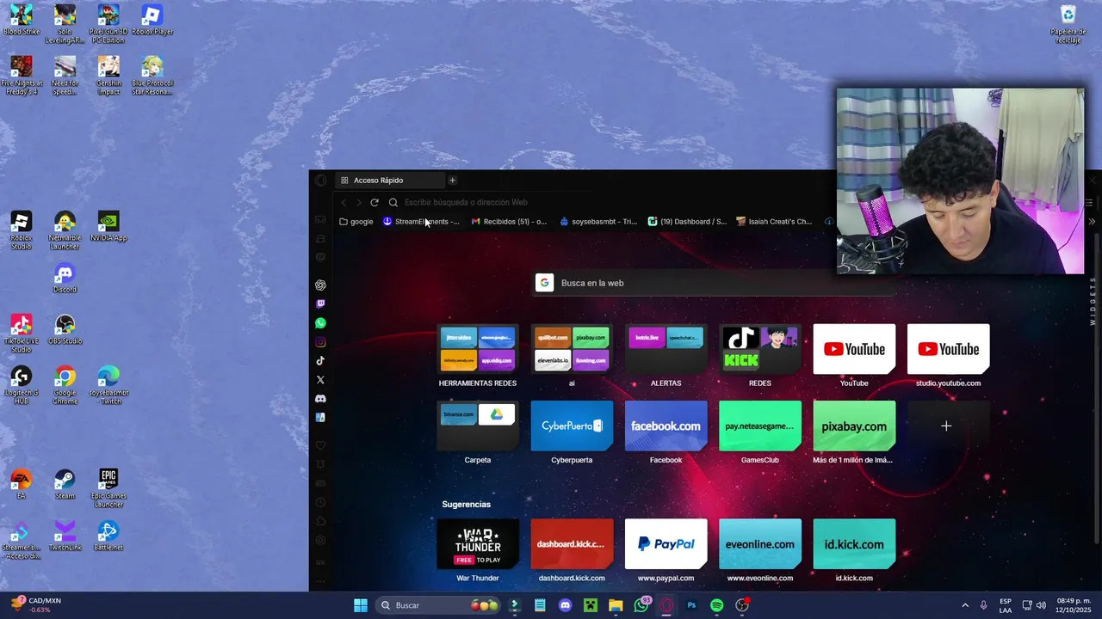The width and height of the screenshot is (1102, 619).
Task: Select the Battle.net desktop icon
Action: tap(108, 536)
